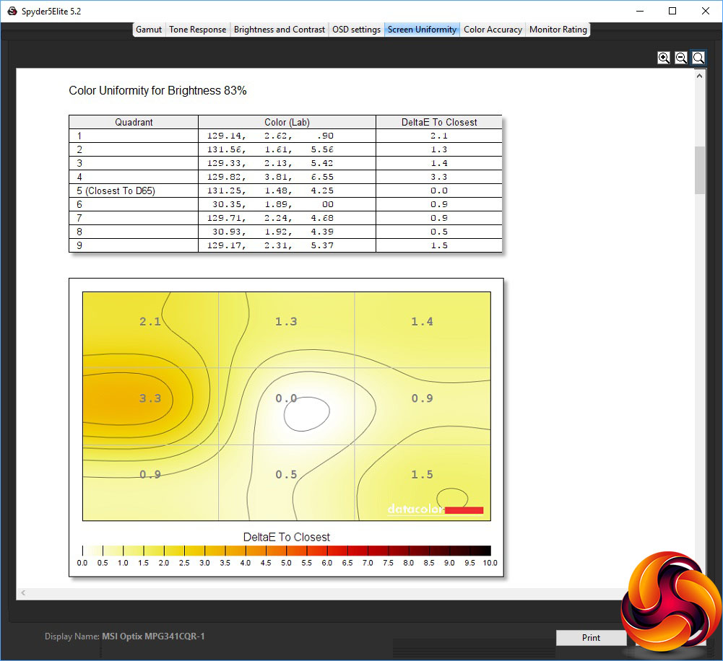Image resolution: width=723 pixels, height=661 pixels.
Task: Select the '5 (Closest To D65)' table row
Action: coord(285,191)
